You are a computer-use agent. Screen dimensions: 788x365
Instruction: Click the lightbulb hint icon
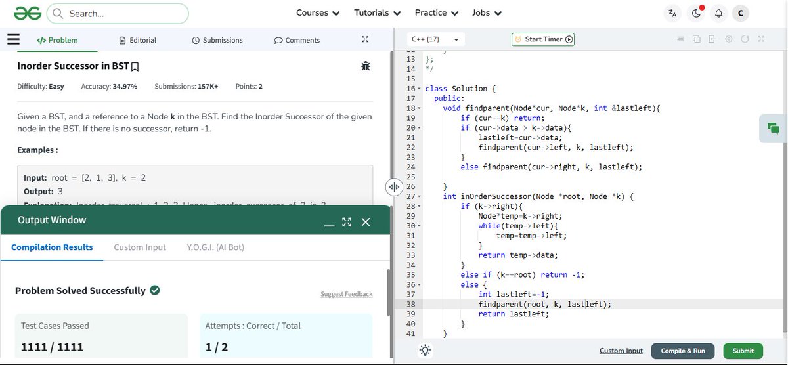425,351
